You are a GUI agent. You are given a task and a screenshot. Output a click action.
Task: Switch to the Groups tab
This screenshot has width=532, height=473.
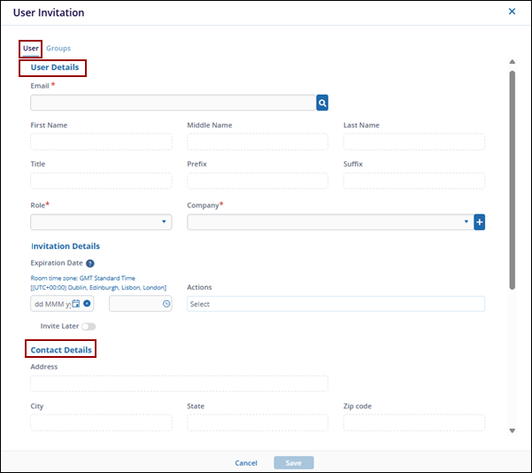click(58, 48)
